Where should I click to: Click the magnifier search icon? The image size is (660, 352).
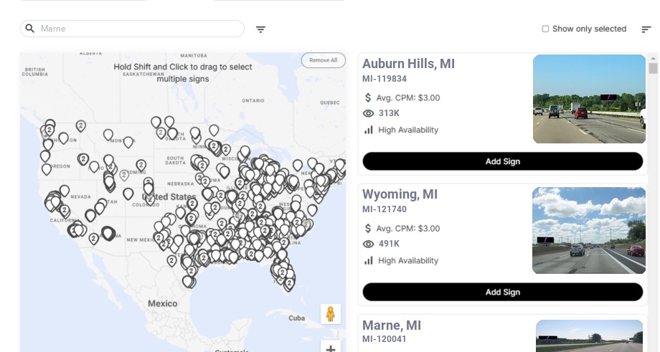[x=30, y=29]
